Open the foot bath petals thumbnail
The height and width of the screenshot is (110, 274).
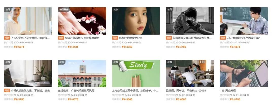82,21
